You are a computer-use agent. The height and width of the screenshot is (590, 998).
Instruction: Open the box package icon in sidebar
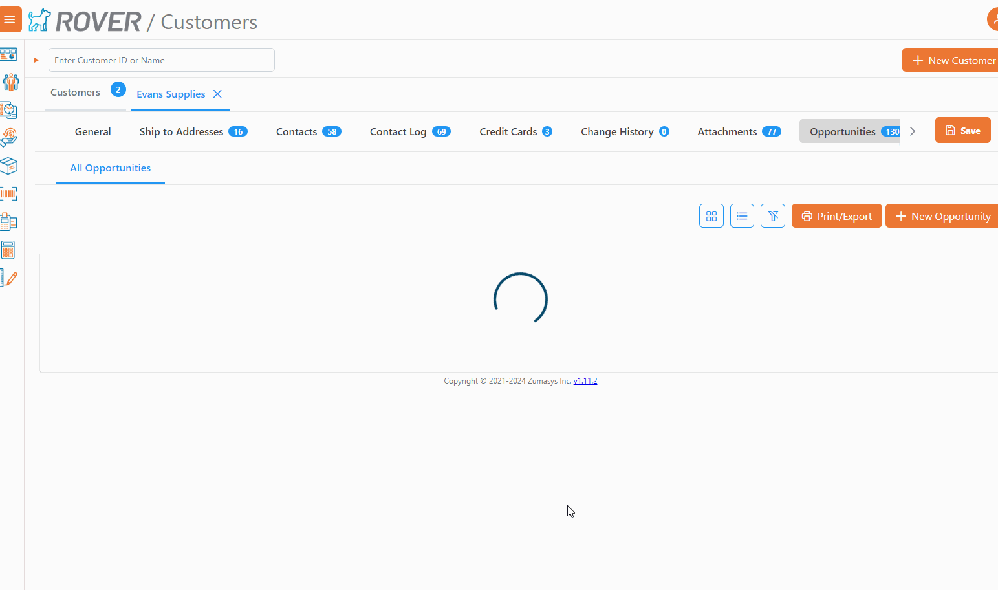9,166
